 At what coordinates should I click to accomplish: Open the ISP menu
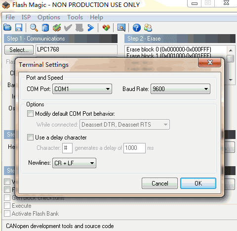26,17
